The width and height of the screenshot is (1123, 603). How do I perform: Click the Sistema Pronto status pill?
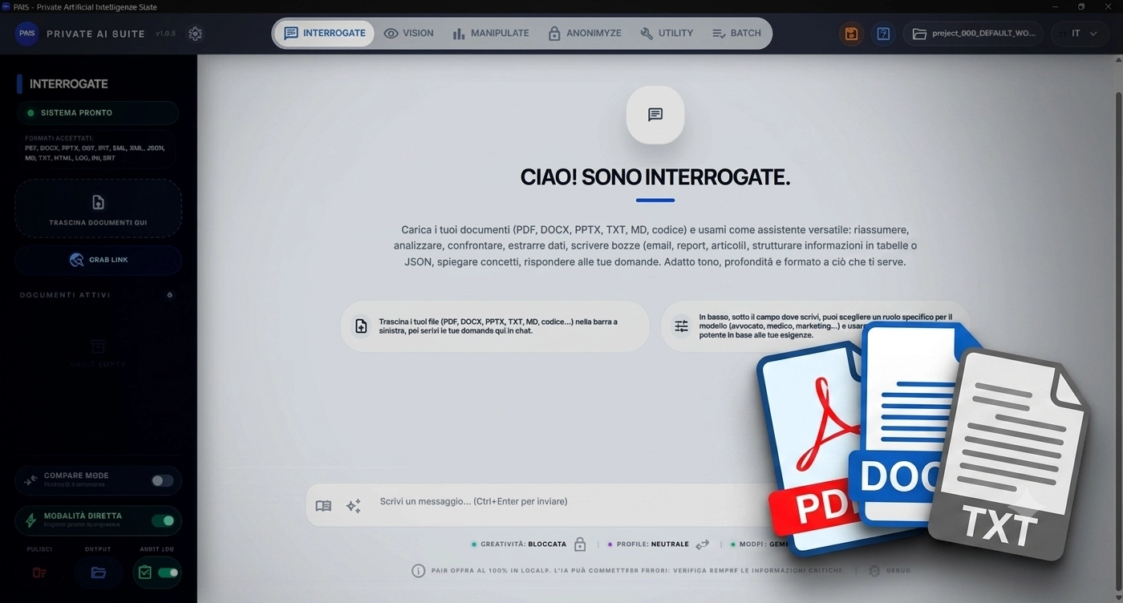[x=98, y=113]
